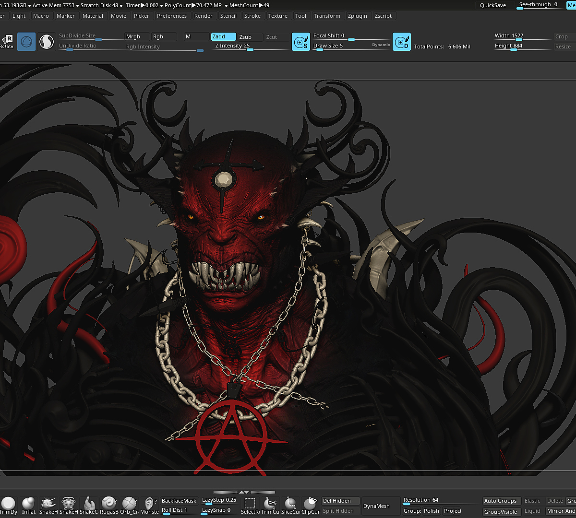Adjust the Draw Size slider
This screenshot has height=518, width=576.
[341, 47]
